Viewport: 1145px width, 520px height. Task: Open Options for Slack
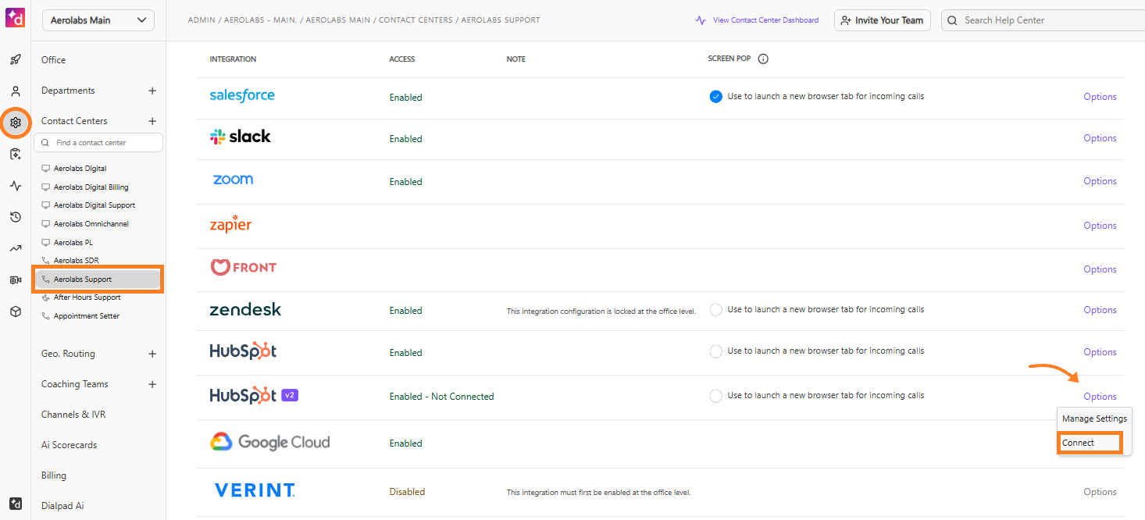[x=1100, y=138]
